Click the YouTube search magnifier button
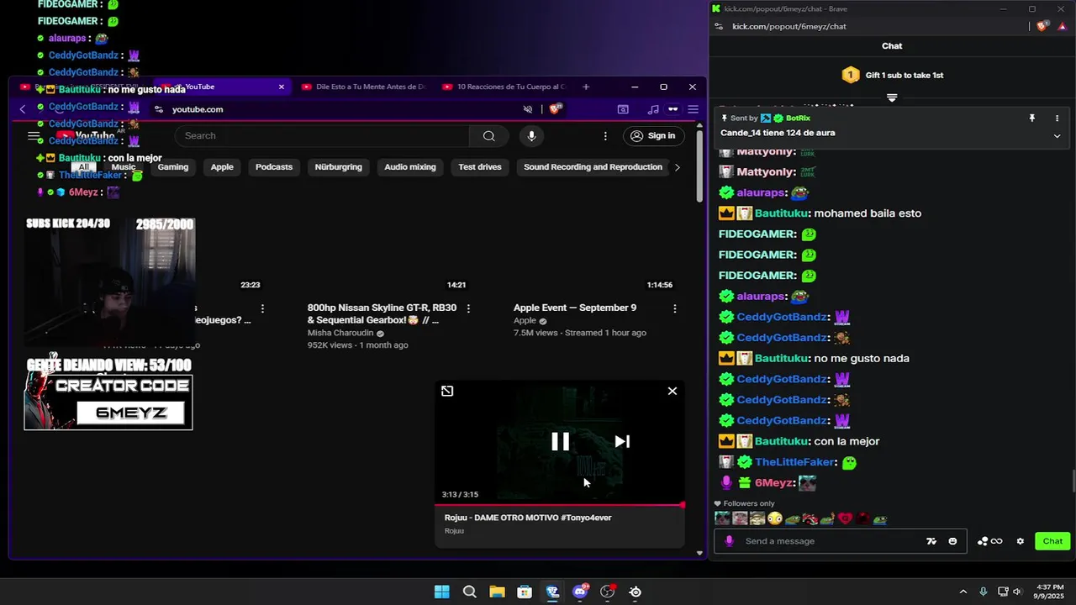 click(x=488, y=135)
